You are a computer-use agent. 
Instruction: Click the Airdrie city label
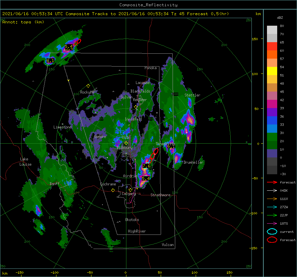point(130,176)
